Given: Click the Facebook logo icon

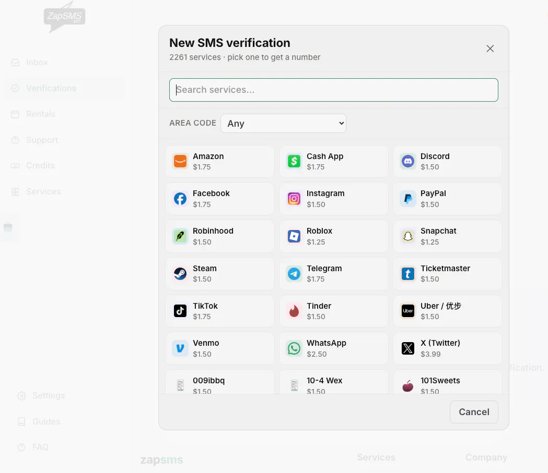Looking at the screenshot, I should (180, 199).
